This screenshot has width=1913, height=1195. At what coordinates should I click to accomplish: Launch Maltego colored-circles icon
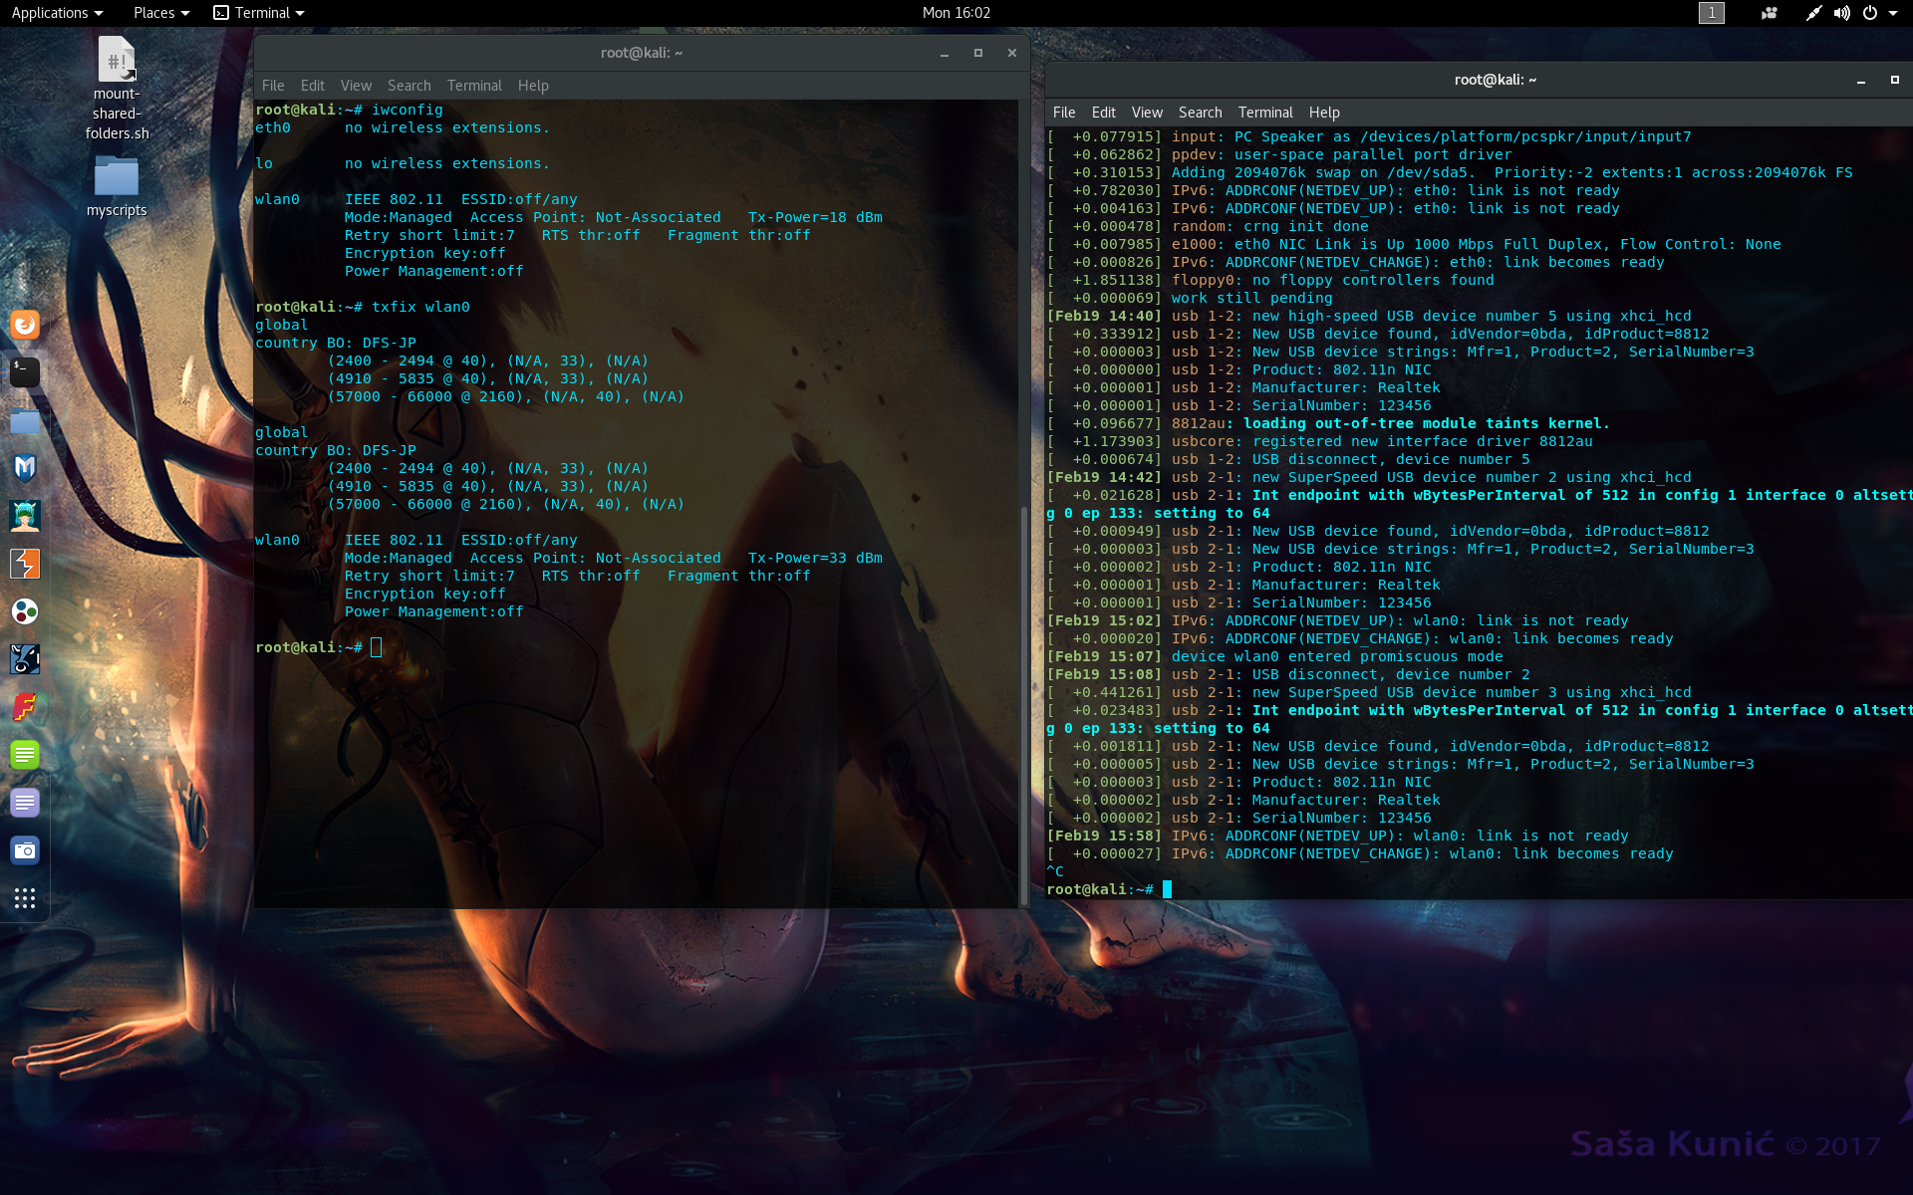tap(25, 611)
